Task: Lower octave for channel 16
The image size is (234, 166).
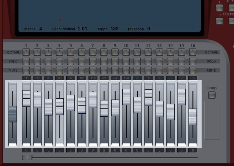Action: click(x=193, y=54)
